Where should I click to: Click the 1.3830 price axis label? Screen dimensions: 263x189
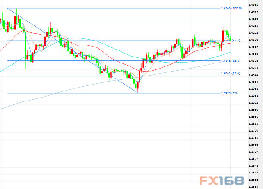tap(253, 124)
